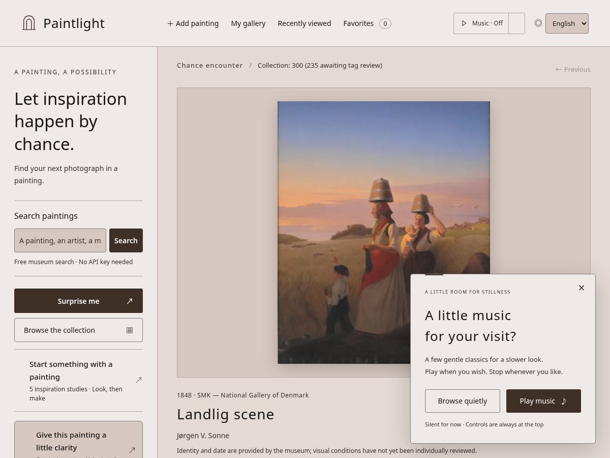Click the grid icon in Browse the collection
Screen dimensions: 610x458
[130, 330]
